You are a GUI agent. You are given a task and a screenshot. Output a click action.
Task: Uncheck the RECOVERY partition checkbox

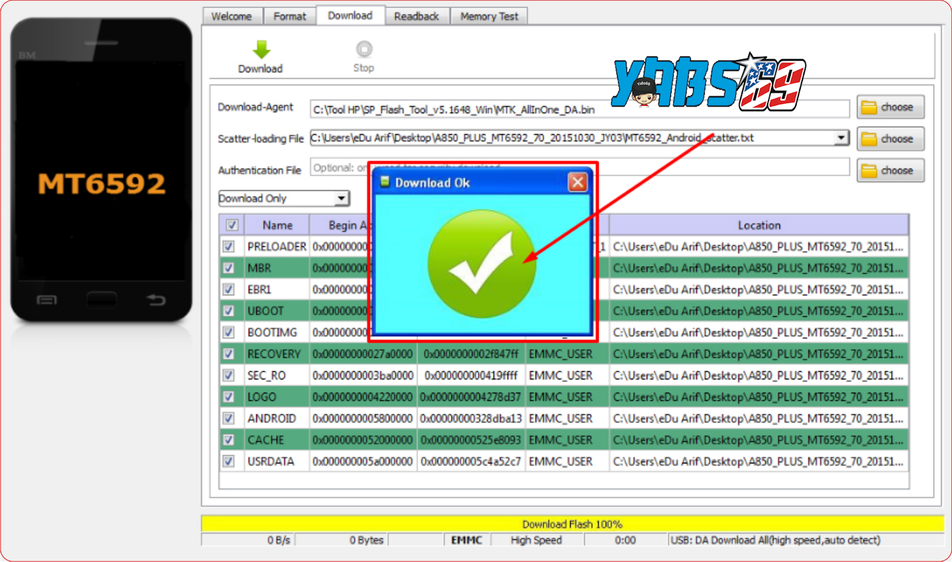point(228,354)
